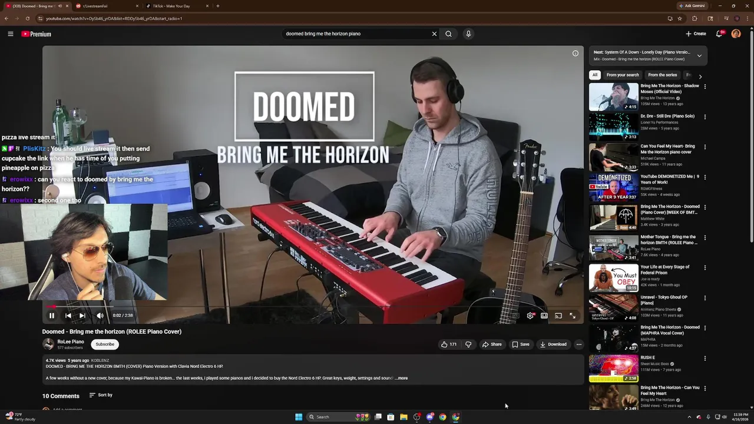Open the YouTube account avatar menu

pyautogui.click(x=736, y=34)
